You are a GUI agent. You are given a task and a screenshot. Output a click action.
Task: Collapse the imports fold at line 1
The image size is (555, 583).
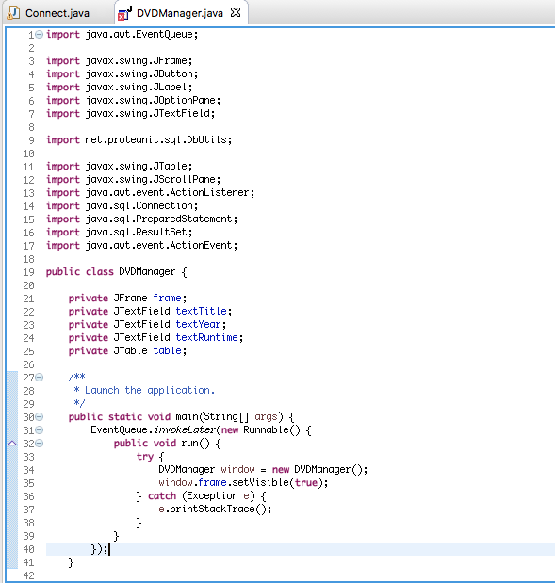click(x=39, y=35)
